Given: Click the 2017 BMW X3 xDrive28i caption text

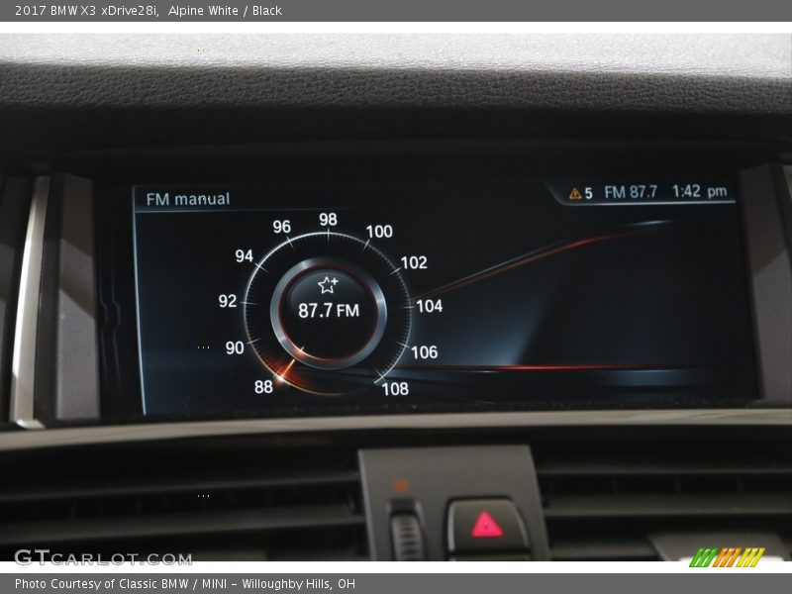Looking at the screenshot, I should pyautogui.click(x=86, y=11).
